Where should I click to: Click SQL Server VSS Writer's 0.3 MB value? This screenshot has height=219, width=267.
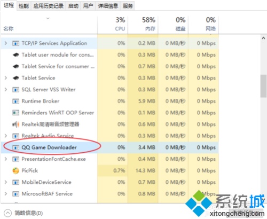click(147, 90)
